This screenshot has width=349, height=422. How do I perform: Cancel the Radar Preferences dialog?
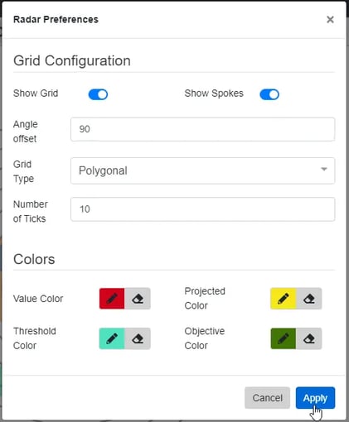point(267,398)
